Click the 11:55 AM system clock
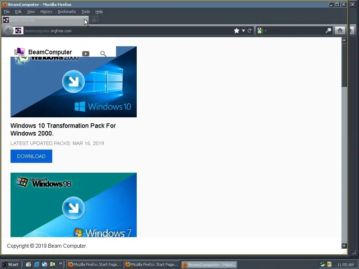This screenshot has height=269, width=359. pyautogui.click(x=345, y=265)
